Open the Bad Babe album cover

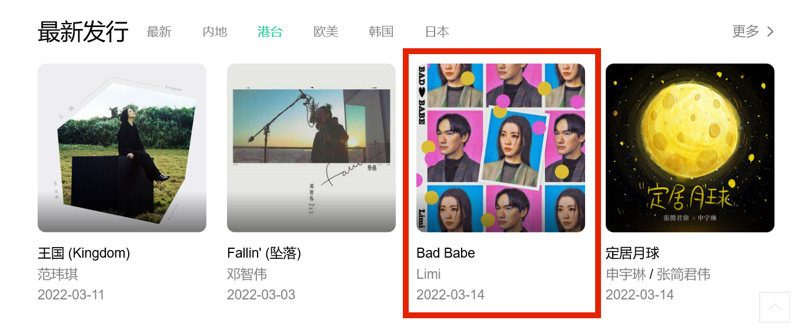(500, 148)
